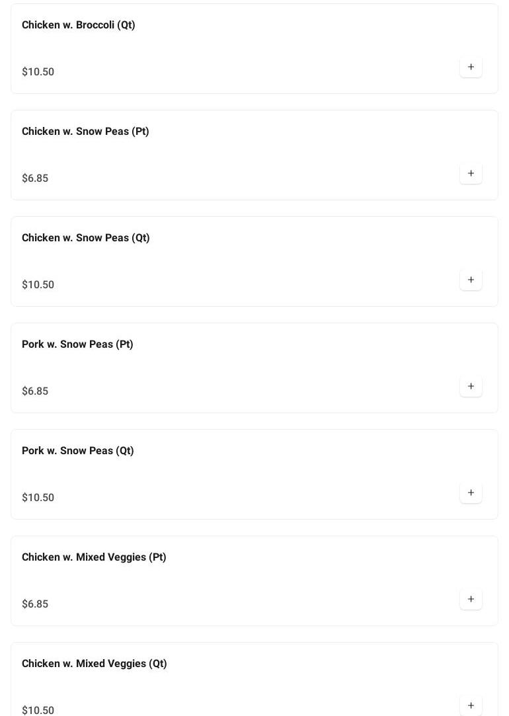Click $10.50 price under Chicken w. Snow Peas (Qt)
The height and width of the screenshot is (716, 509).
pyautogui.click(x=38, y=285)
